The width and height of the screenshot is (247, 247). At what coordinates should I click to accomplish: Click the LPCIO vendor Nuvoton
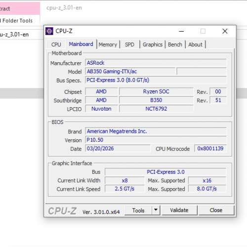point(102,109)
